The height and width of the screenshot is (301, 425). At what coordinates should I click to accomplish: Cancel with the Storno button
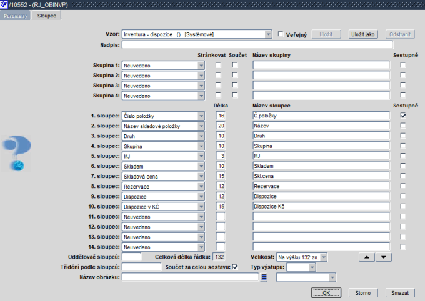coord(363,293)
